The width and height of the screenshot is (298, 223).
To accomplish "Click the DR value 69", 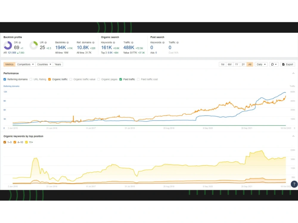I will click(16, 48).
